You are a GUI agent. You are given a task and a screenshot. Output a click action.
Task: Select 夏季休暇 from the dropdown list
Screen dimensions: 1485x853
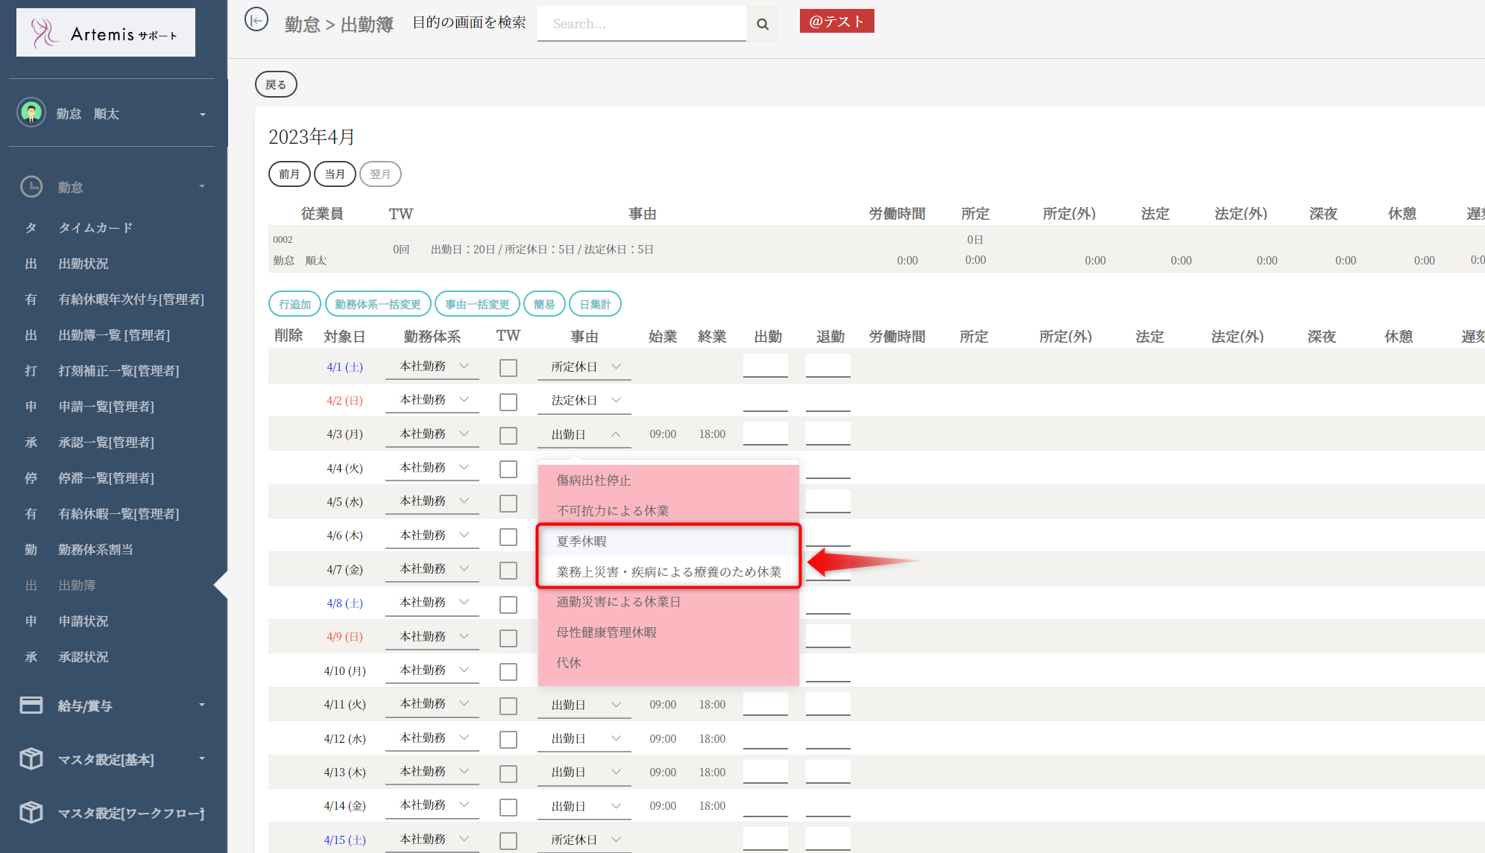[581, 541]
